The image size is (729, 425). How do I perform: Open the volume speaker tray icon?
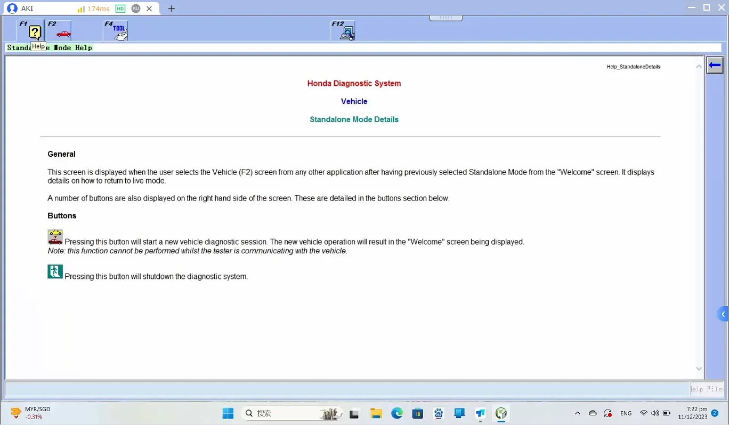(655, 413)
